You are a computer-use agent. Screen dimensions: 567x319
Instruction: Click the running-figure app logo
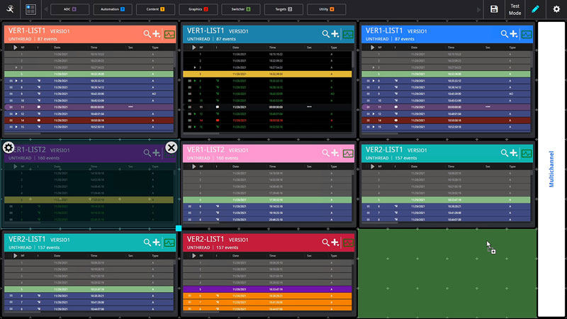[x=10, y=9]
